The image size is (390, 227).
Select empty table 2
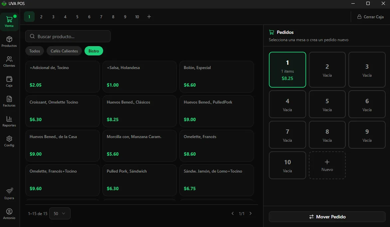pyautogui.click(x=327, y=70)
